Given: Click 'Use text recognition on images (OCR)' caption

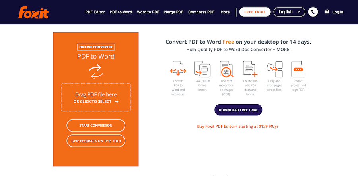Looking at the screenshot, I should click(x=226, y=88).
